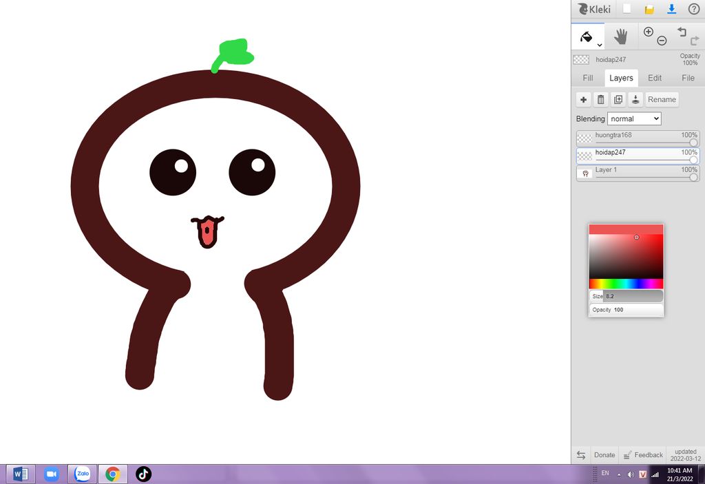
Task: Click the Donate link
Action: coord(604,455)
